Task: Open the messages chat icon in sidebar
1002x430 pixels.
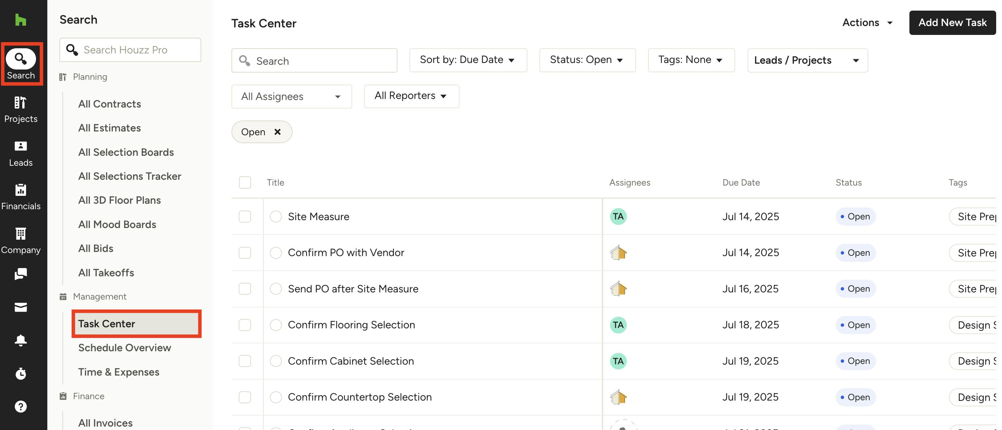Action: (21, 274)
